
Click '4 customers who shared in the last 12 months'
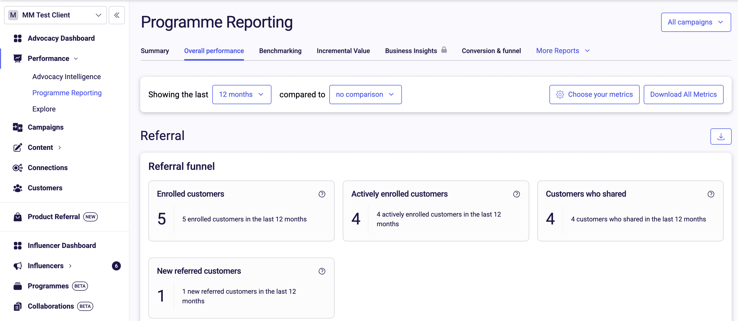click(x=638, y=219)
